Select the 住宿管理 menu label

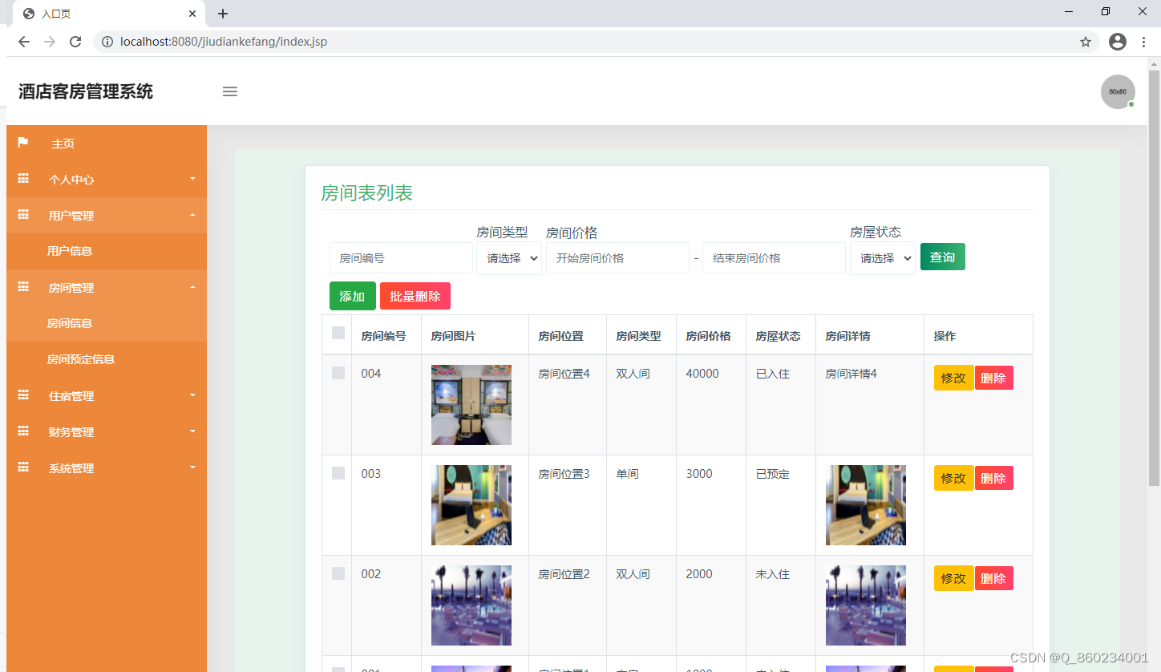pos(71,396)
